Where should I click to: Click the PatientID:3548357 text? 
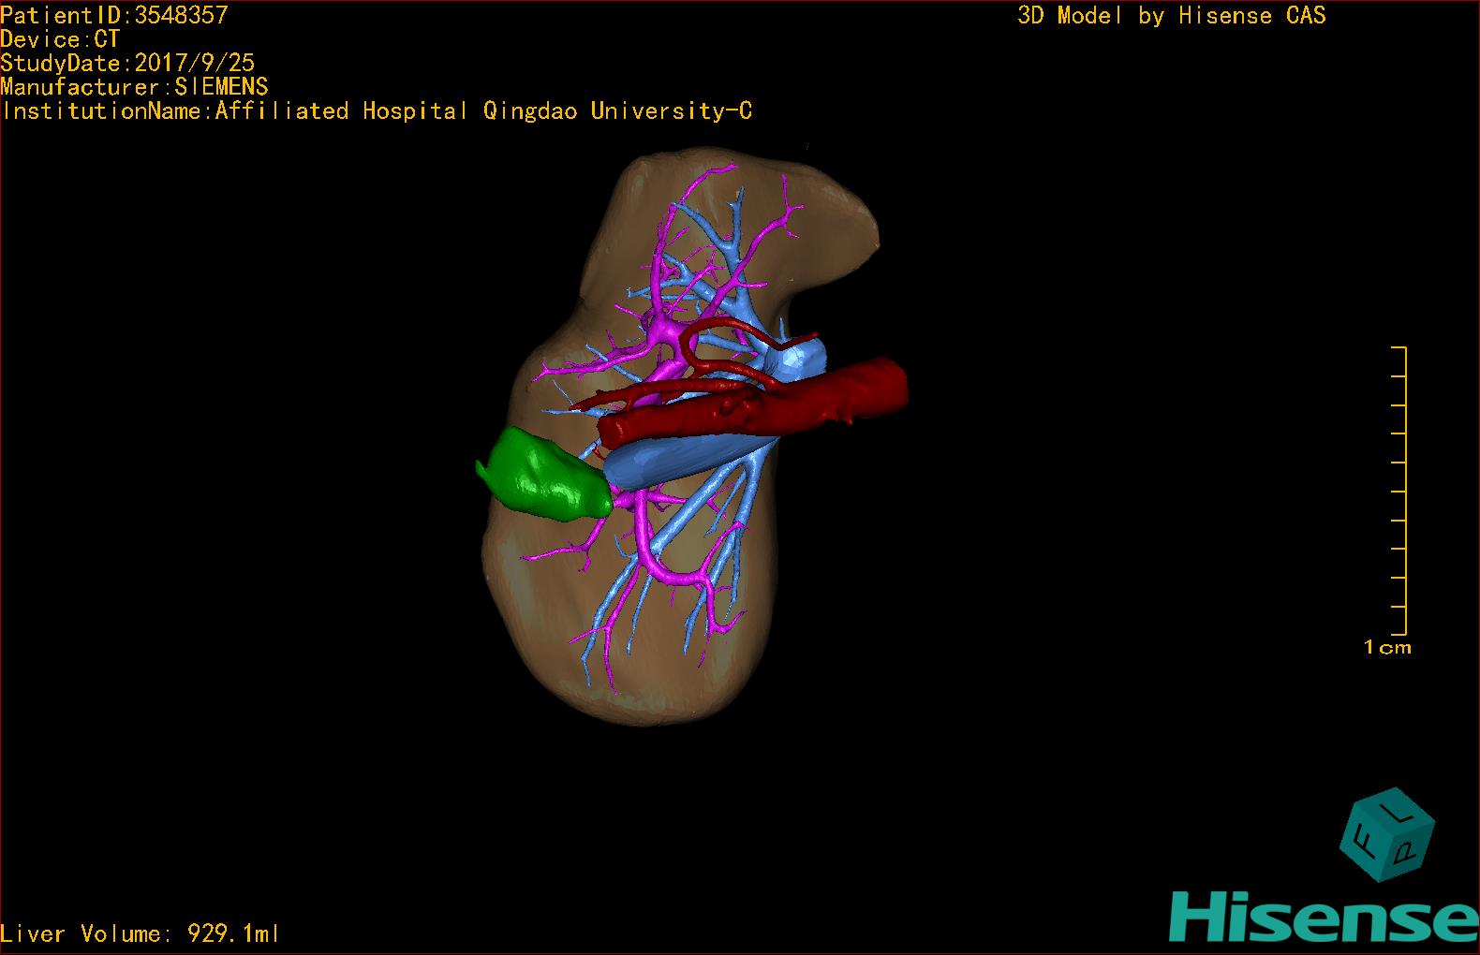click(x=114, y=15)
